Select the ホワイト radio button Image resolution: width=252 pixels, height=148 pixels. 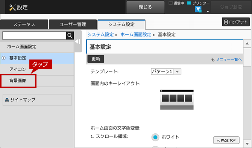tap(155, 137)
